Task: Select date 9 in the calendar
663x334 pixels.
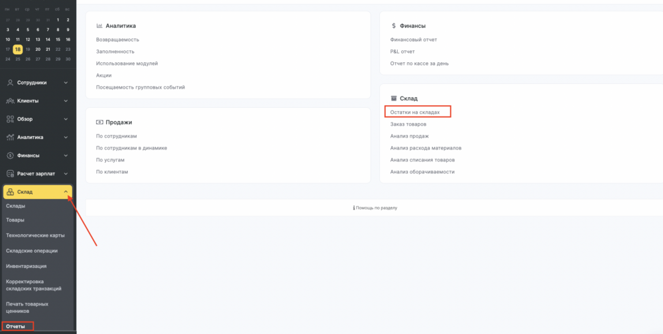Action: 68,30
